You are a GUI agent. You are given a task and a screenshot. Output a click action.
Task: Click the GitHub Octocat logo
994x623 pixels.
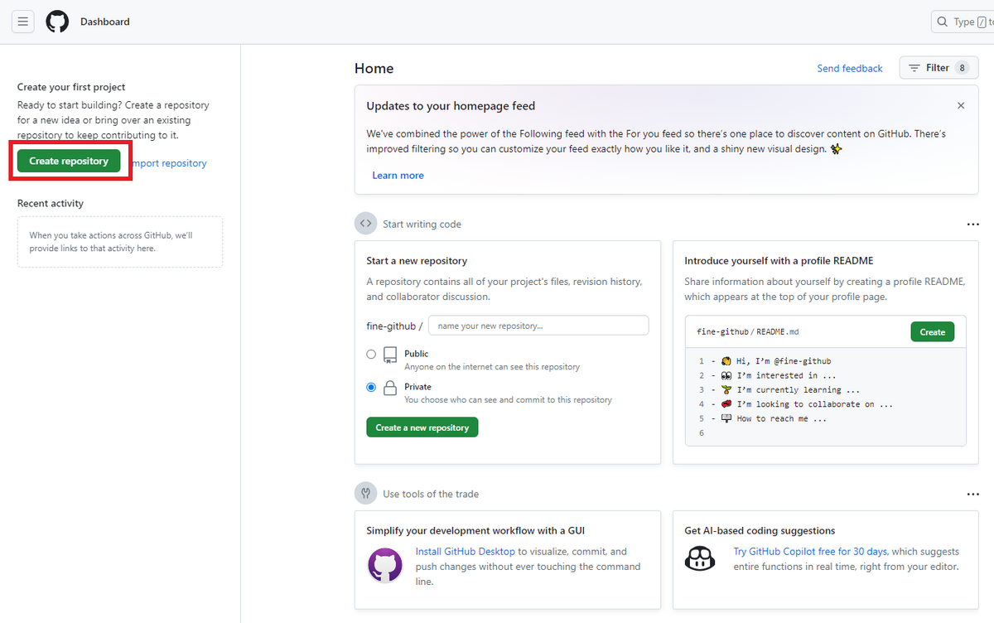(57, 22)
